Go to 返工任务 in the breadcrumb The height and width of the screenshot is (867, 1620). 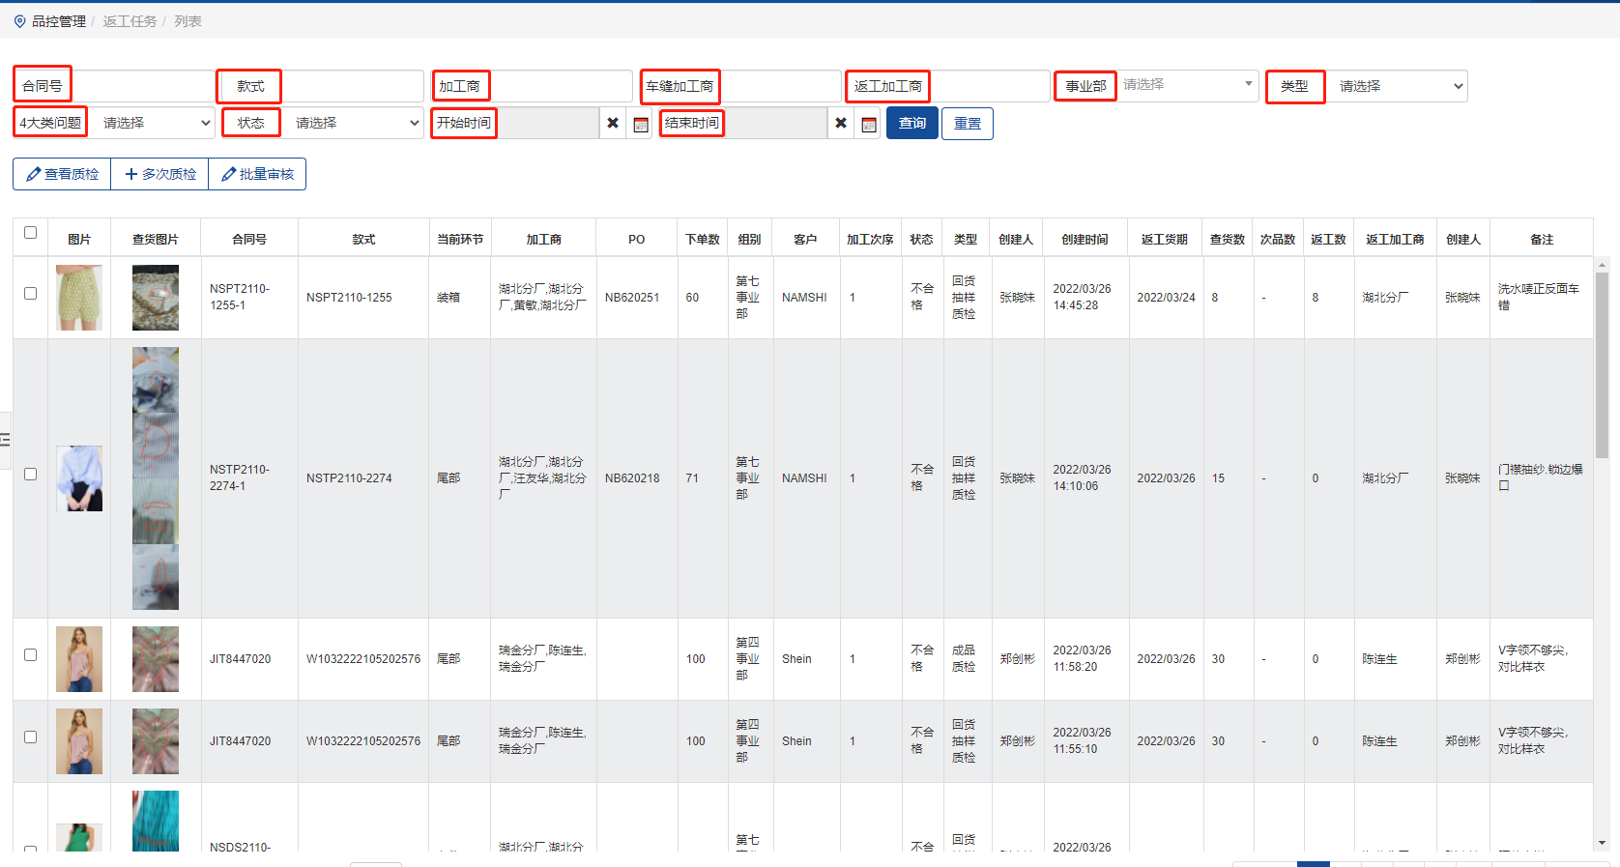tap(130, 21)
